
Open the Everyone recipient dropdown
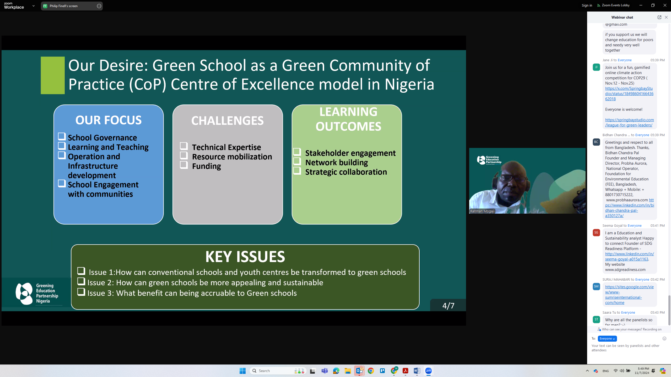coord(607,339)
